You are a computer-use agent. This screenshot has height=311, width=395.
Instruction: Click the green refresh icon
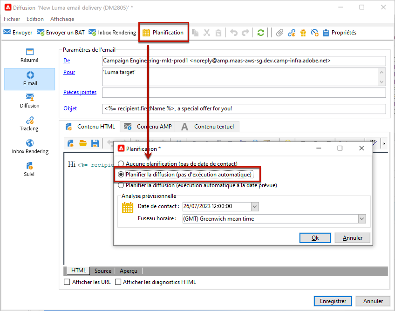tap(261, 33)
